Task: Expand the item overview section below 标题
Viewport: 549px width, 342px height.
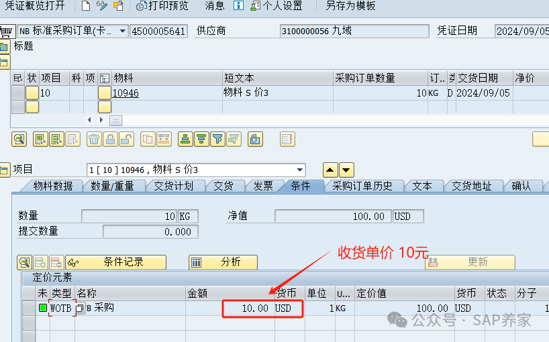Action: coord(5,62)
